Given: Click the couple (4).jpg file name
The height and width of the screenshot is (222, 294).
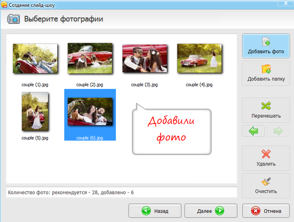Looking at the screenshot, I should tap(199, 85).
